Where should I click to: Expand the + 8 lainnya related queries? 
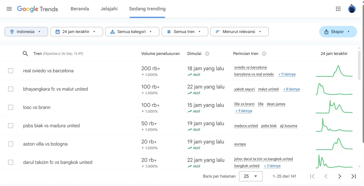291,89
